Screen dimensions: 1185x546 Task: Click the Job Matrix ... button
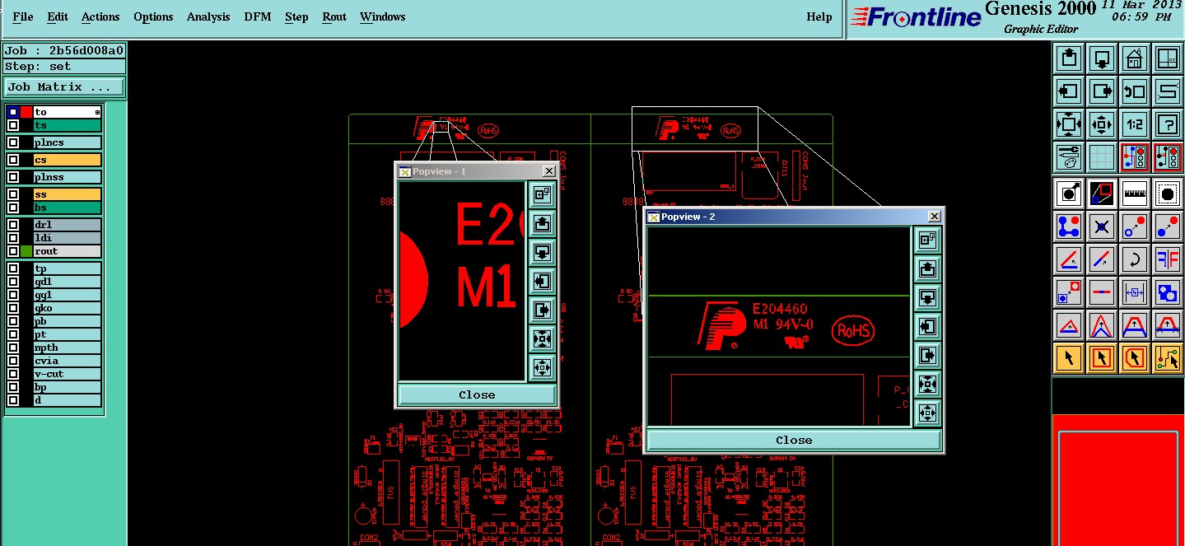(64, 86)
